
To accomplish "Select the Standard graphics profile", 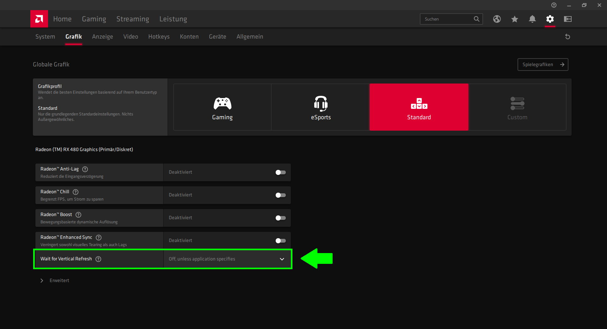I will (x=419, y=107).
